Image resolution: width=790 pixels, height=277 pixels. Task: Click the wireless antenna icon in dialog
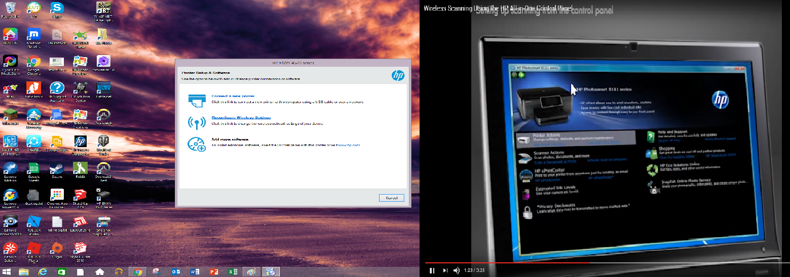(x=196, y=122)
